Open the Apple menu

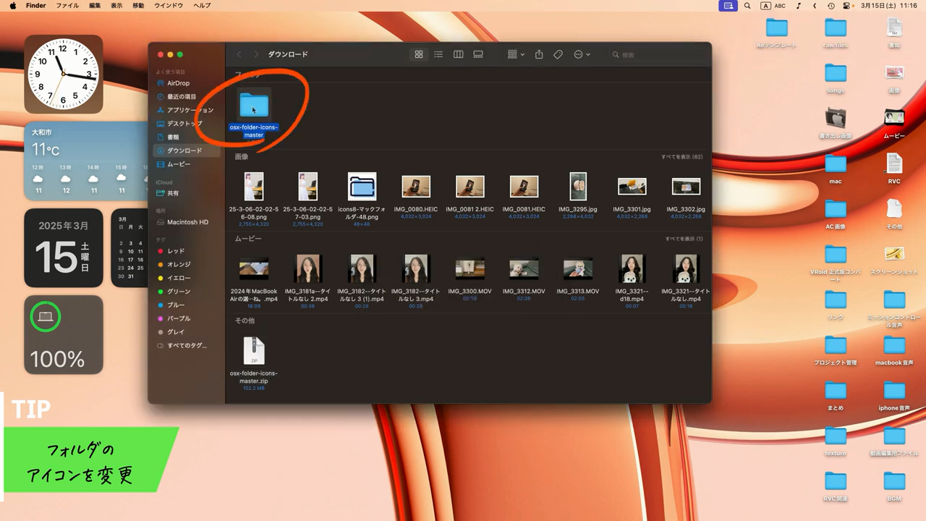13,5
